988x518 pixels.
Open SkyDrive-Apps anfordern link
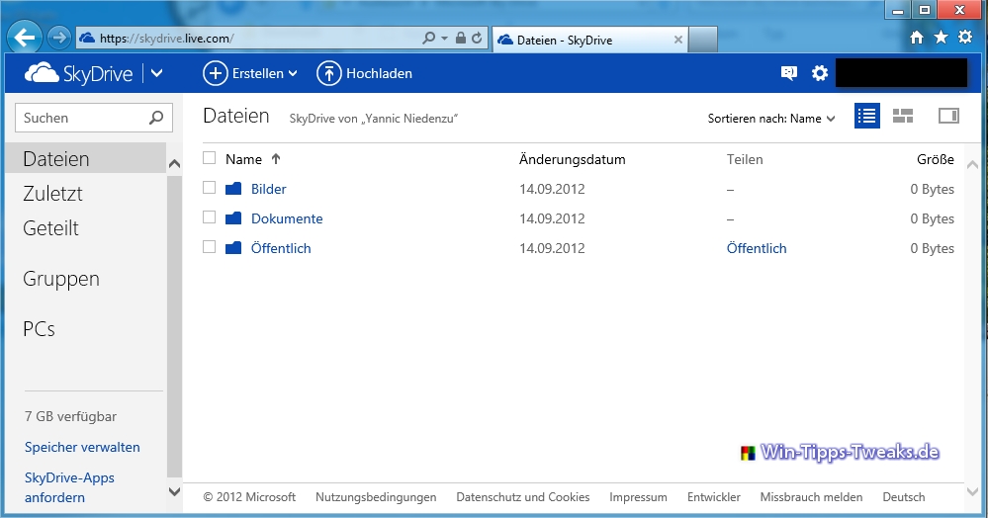click(x=69, y=487)
